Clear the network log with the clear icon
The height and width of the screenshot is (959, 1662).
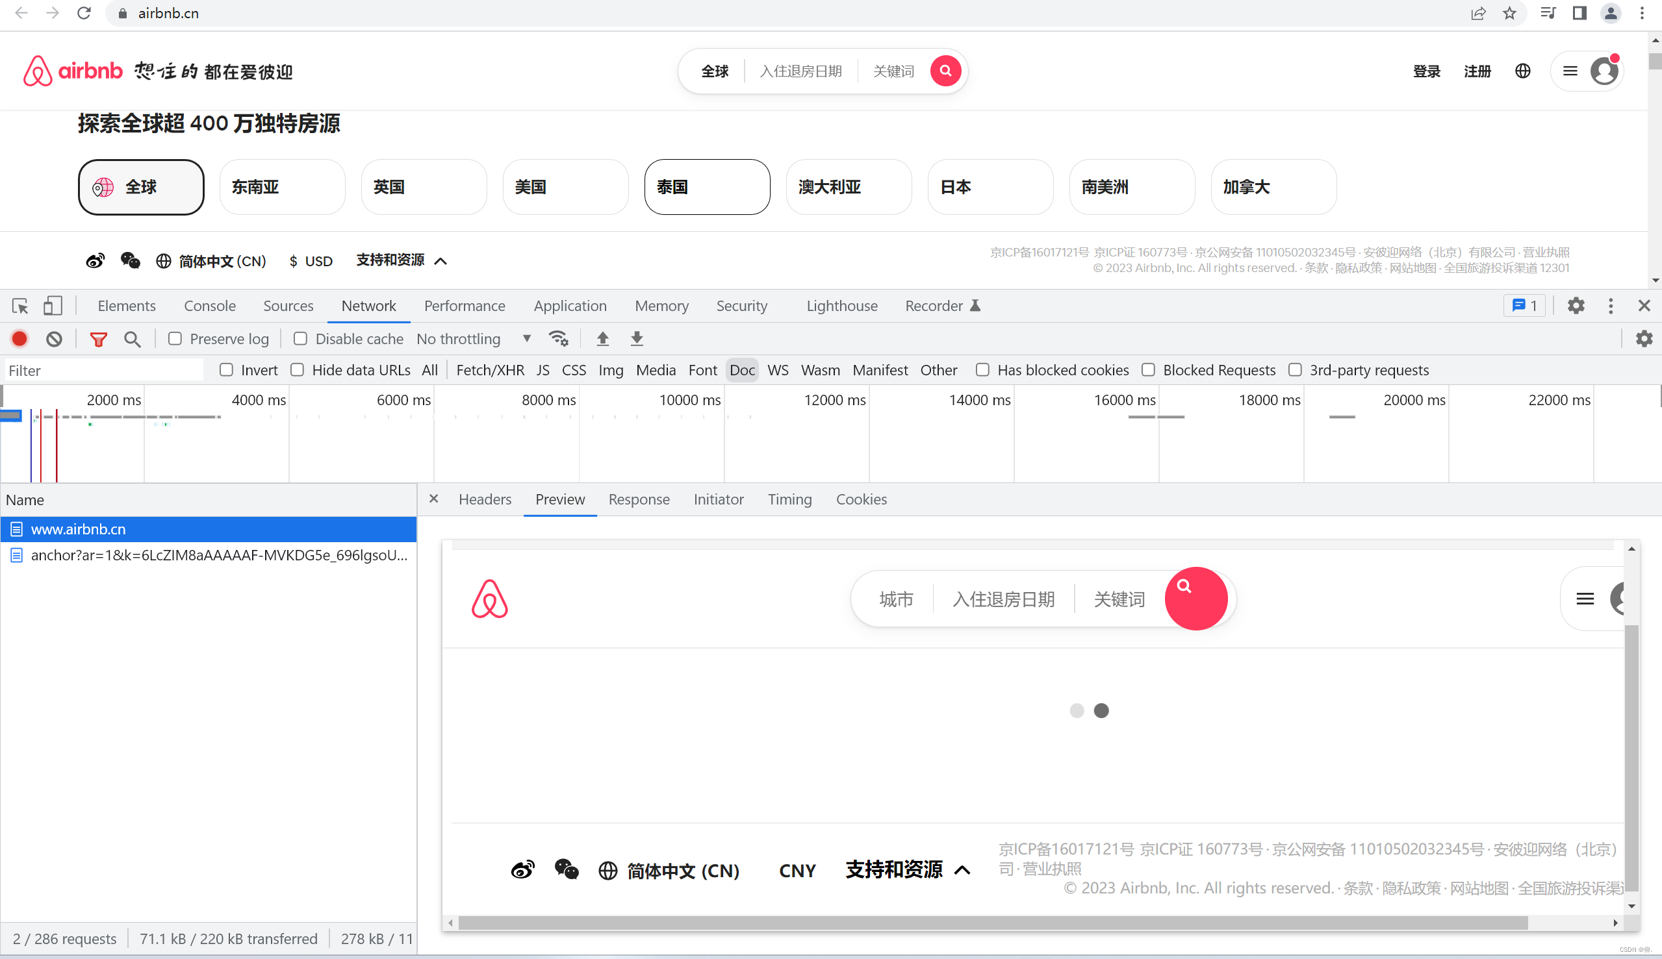[54, 338]
